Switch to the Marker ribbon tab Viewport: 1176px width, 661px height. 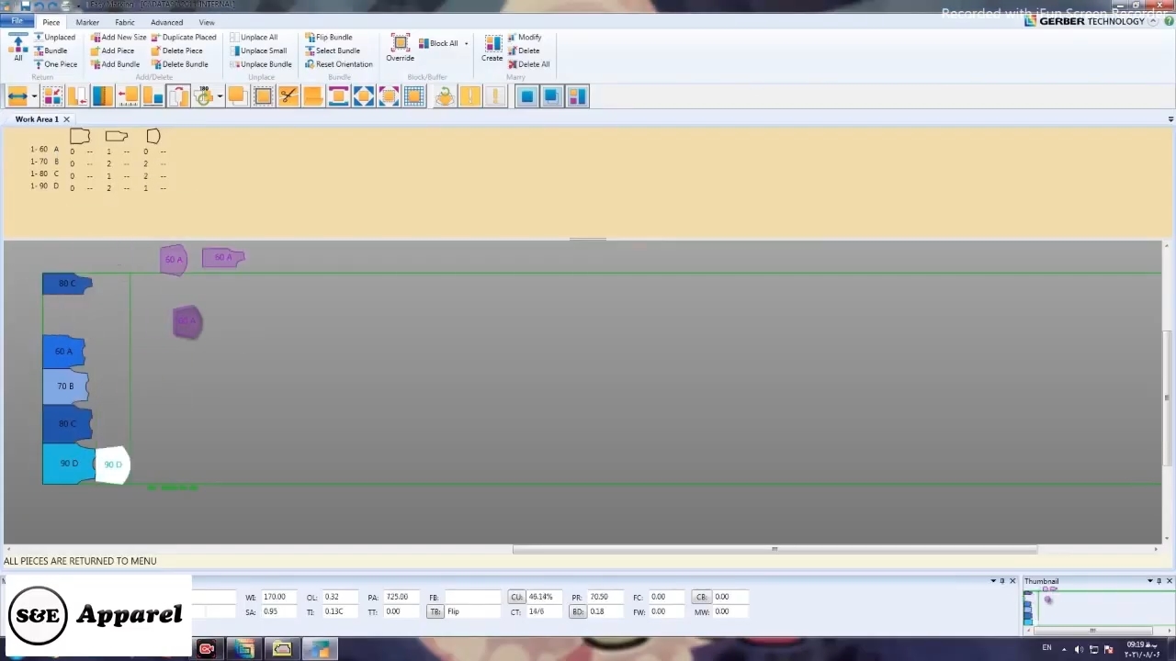87,22
